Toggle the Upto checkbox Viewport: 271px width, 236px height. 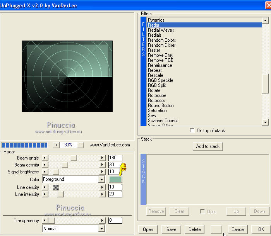pos(202,211)
